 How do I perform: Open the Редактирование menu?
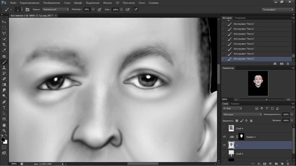tap(30, 3)
